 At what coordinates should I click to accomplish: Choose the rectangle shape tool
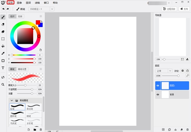3,61
